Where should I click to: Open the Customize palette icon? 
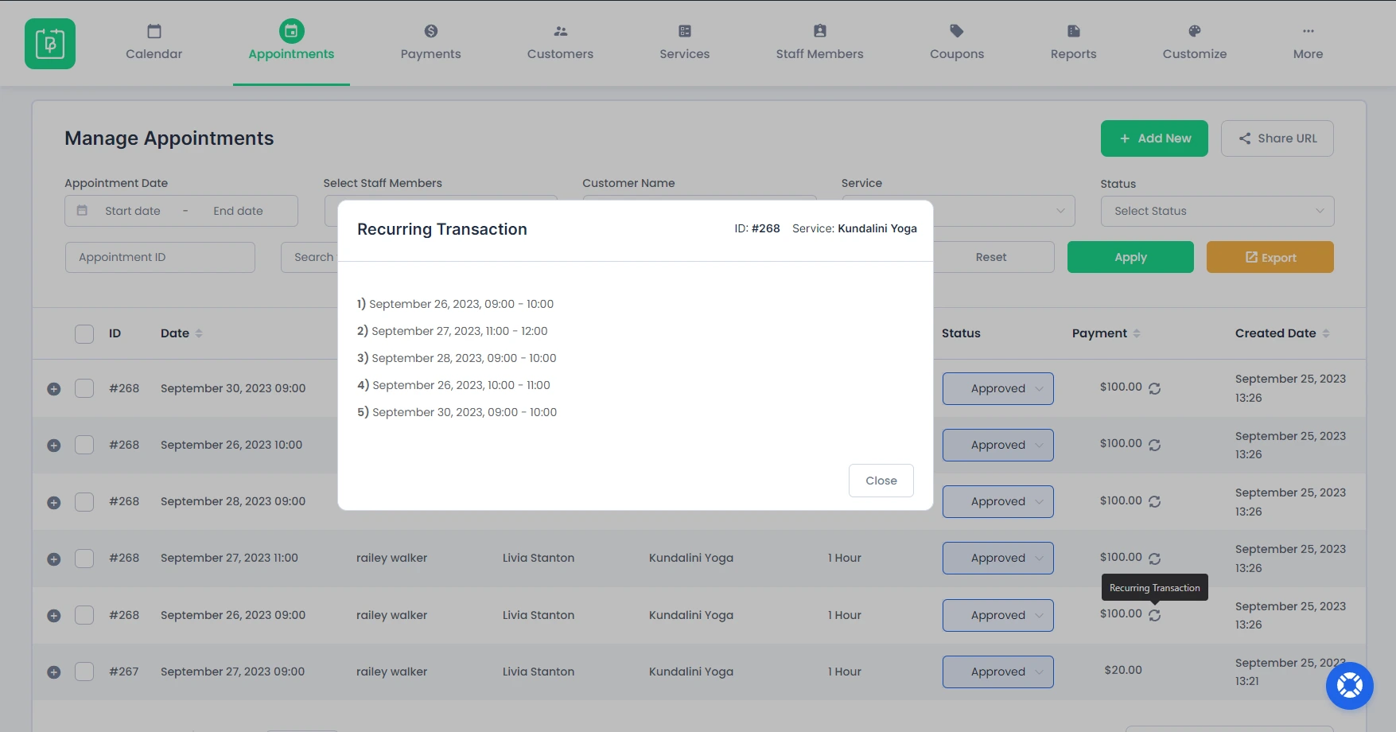pyautogui.click(x=1193, y=31)
